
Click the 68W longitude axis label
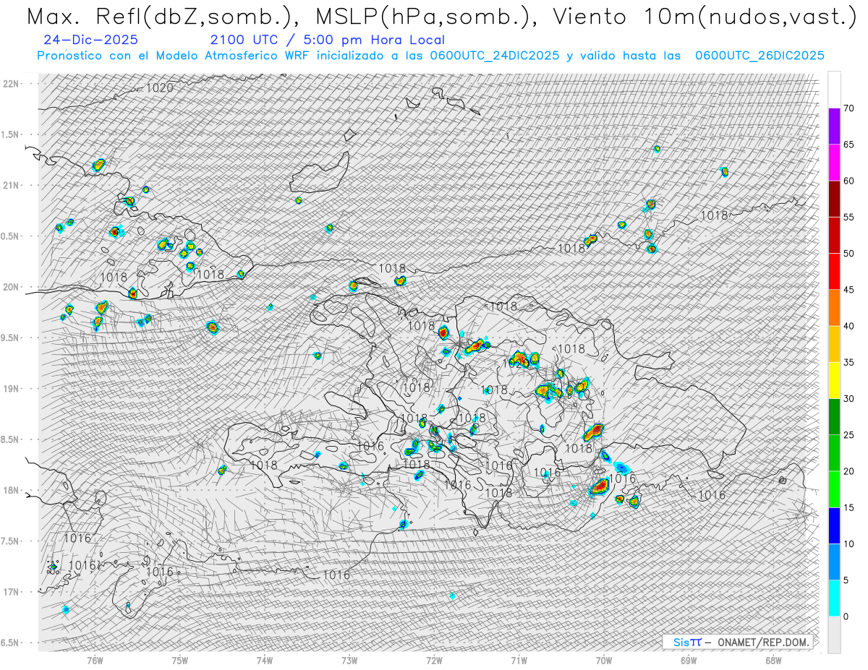pyautogui.click(x=773, y=661)
